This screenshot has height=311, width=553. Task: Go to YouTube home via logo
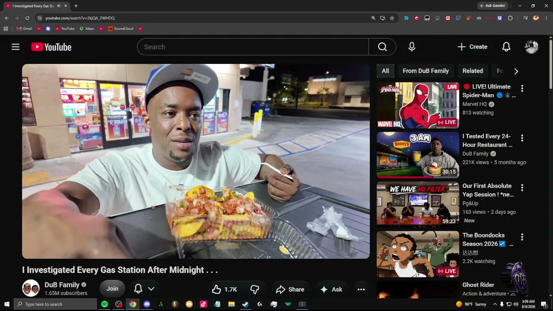[51, 47]
